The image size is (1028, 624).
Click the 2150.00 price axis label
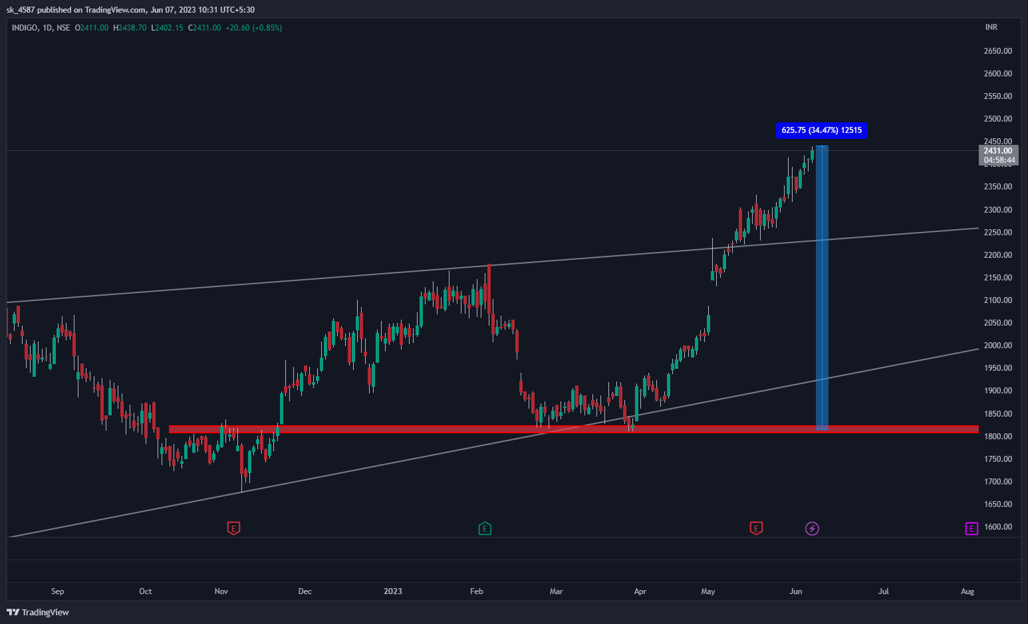point(998,278)
